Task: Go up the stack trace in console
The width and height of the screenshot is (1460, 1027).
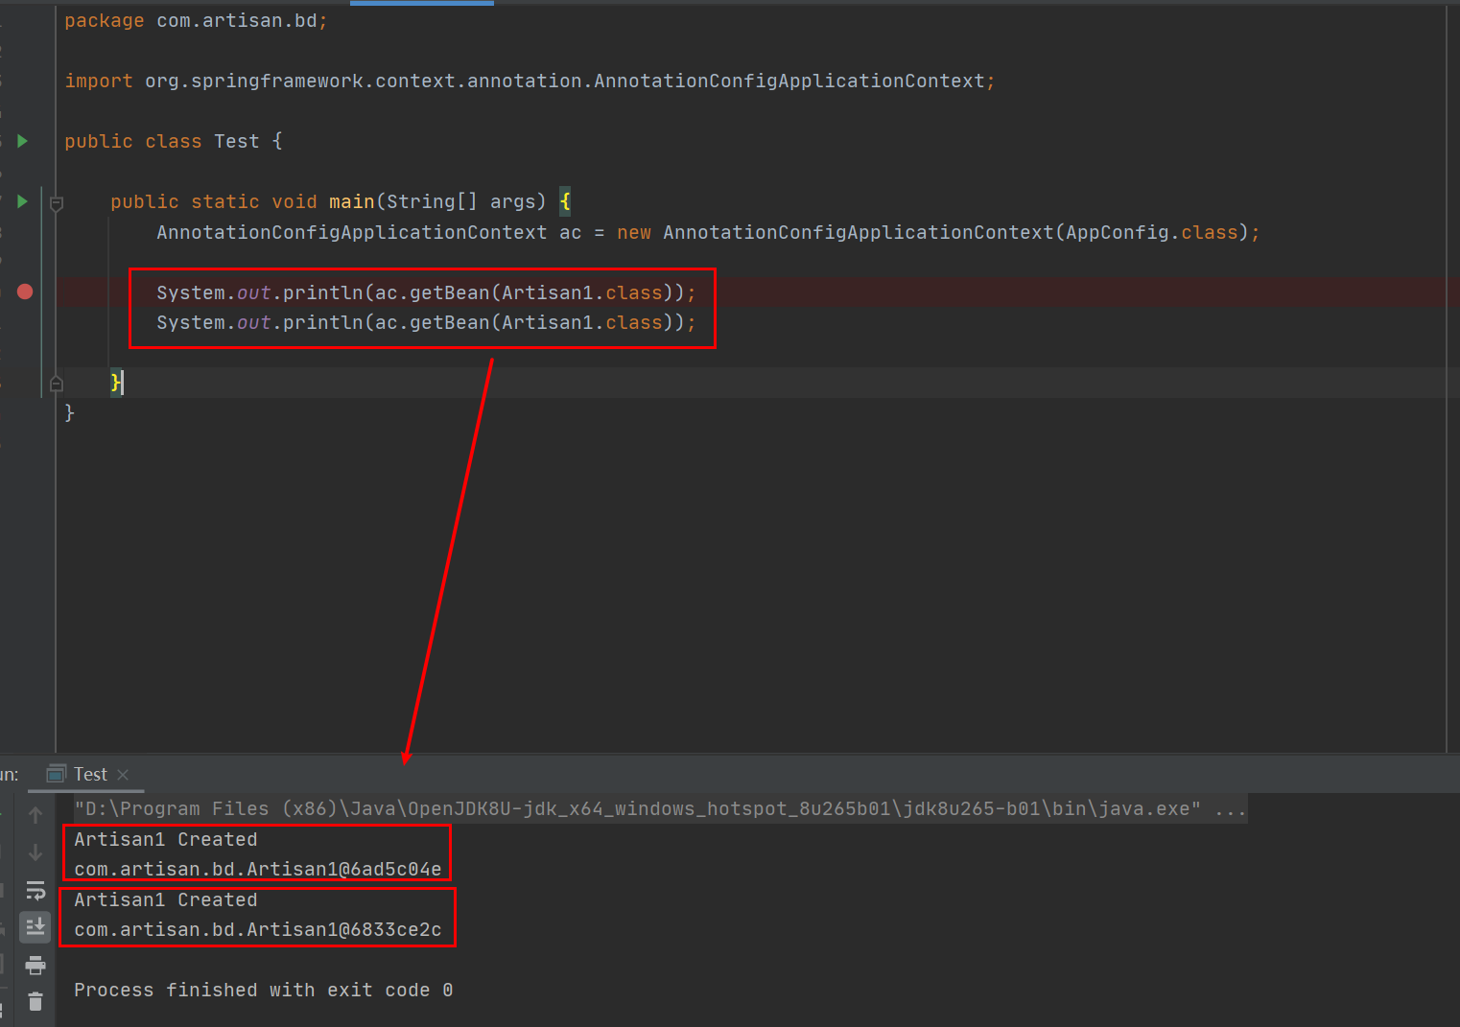Action: [35, 815]
